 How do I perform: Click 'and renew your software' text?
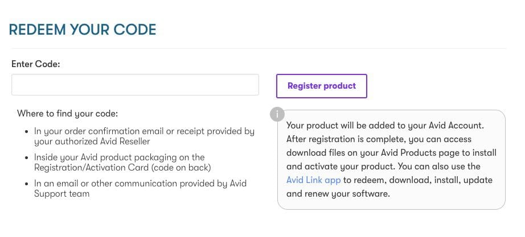pyautogui.click(x=338, y=194)
